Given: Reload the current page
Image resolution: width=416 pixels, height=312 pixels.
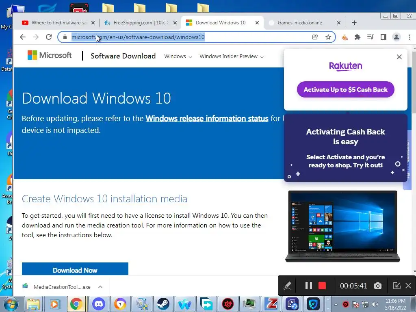Looking at the screenshot, I should pos(49,37).
